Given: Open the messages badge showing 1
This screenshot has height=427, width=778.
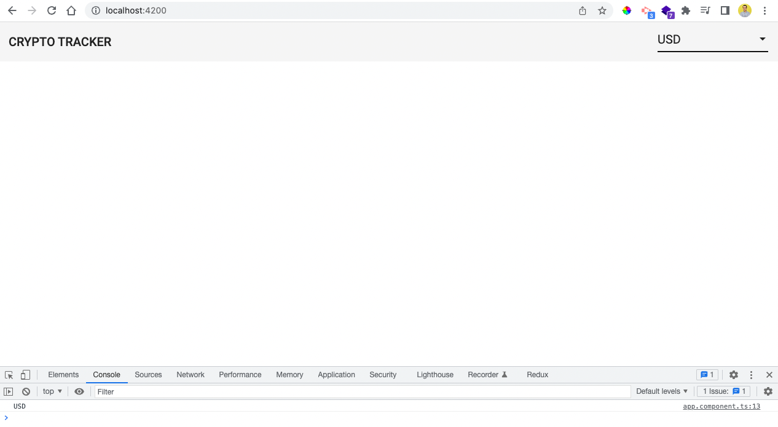Looking at the screenshot, I should (x=707, y=375).
